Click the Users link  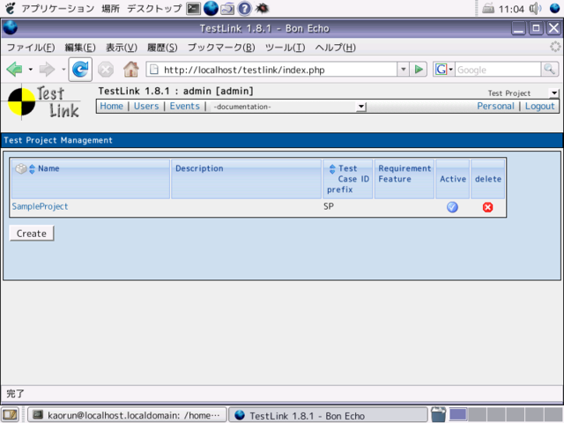coord(146,106)
